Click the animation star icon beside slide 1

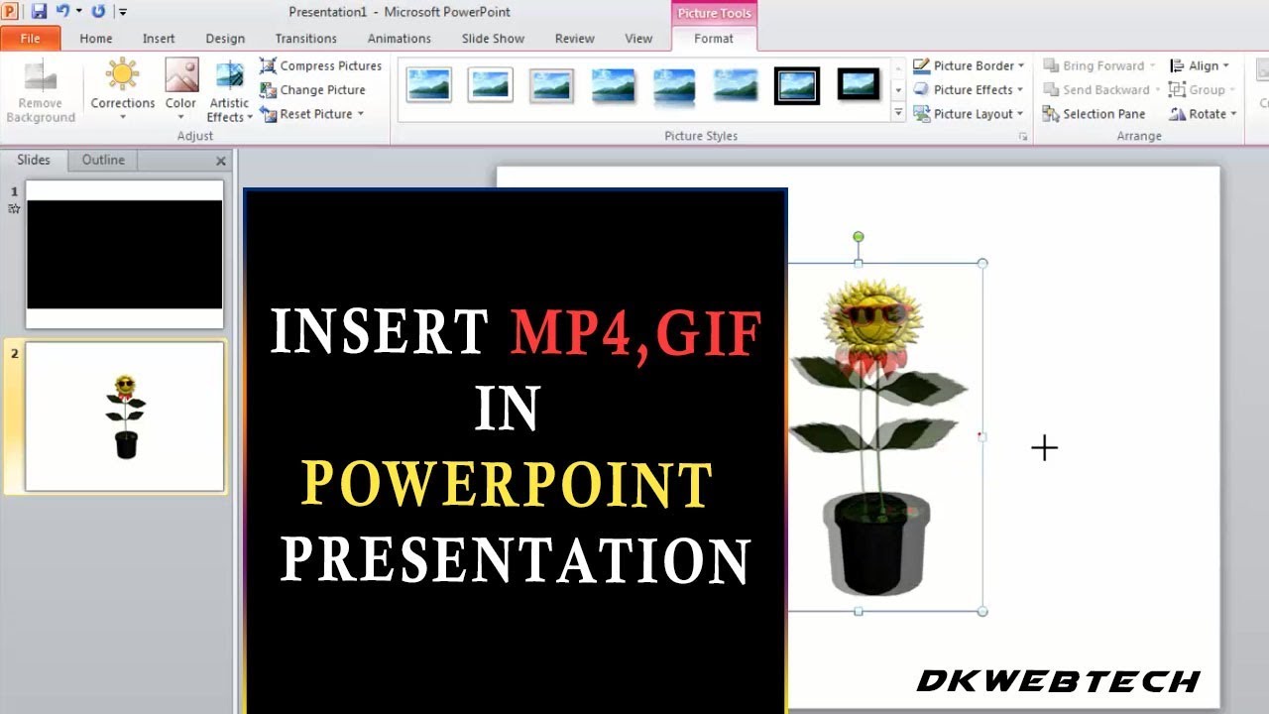coord(14,208)
